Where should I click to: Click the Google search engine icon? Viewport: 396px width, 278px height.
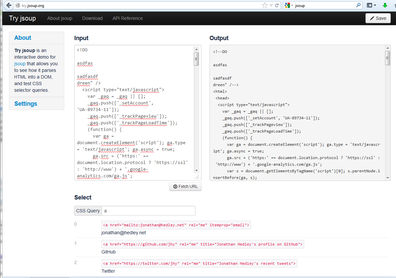287,6
